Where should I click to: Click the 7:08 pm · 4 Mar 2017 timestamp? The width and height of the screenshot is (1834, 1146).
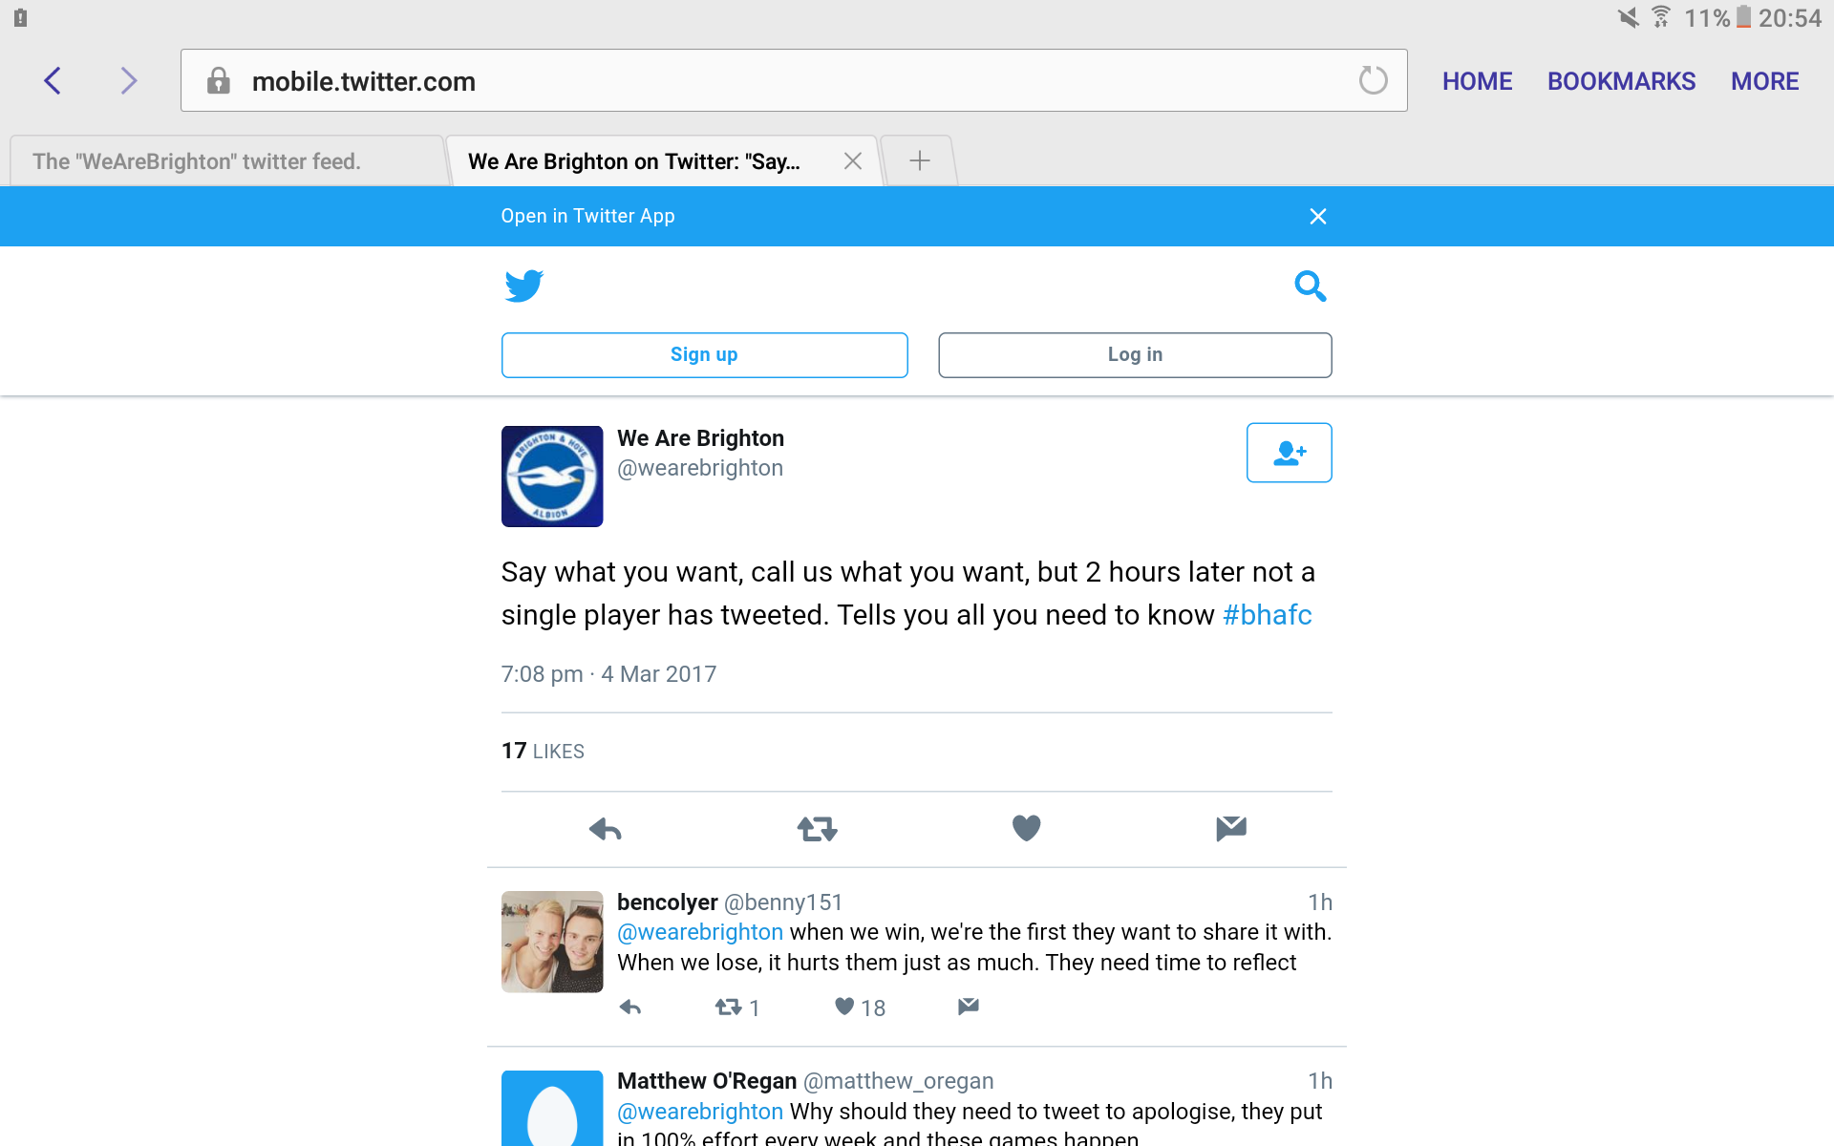point(608,674)
